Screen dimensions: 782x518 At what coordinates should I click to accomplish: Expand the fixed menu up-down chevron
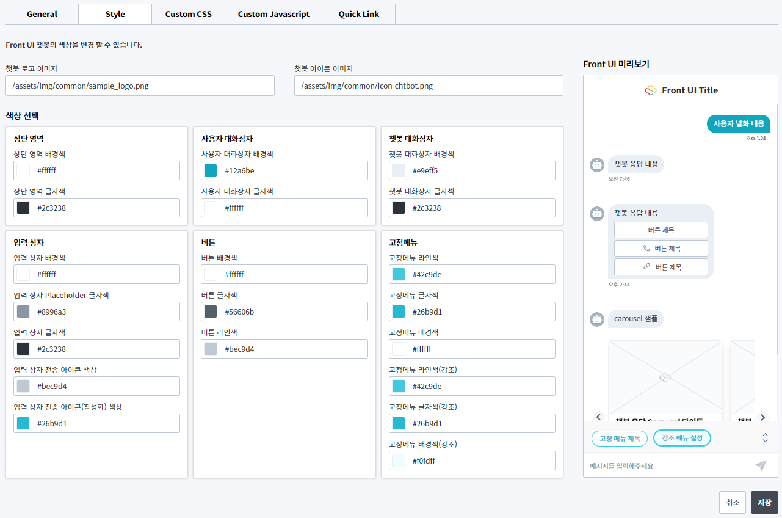pos(765,438)
